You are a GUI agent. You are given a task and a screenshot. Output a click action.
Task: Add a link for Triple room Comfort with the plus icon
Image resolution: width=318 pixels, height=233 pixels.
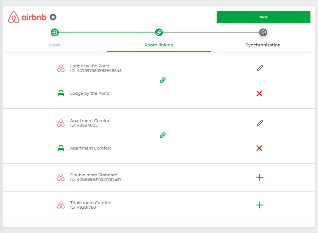[x=260, y=205]
